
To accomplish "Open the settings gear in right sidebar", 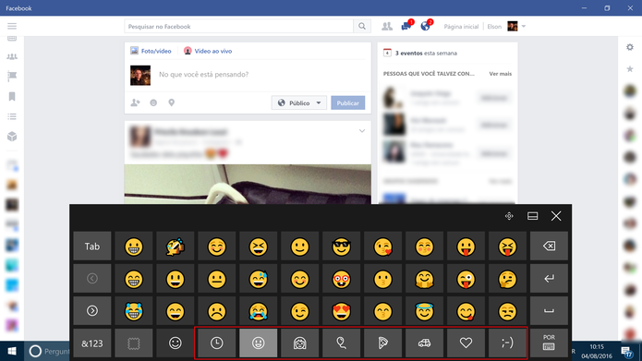I will coord(630,47).
